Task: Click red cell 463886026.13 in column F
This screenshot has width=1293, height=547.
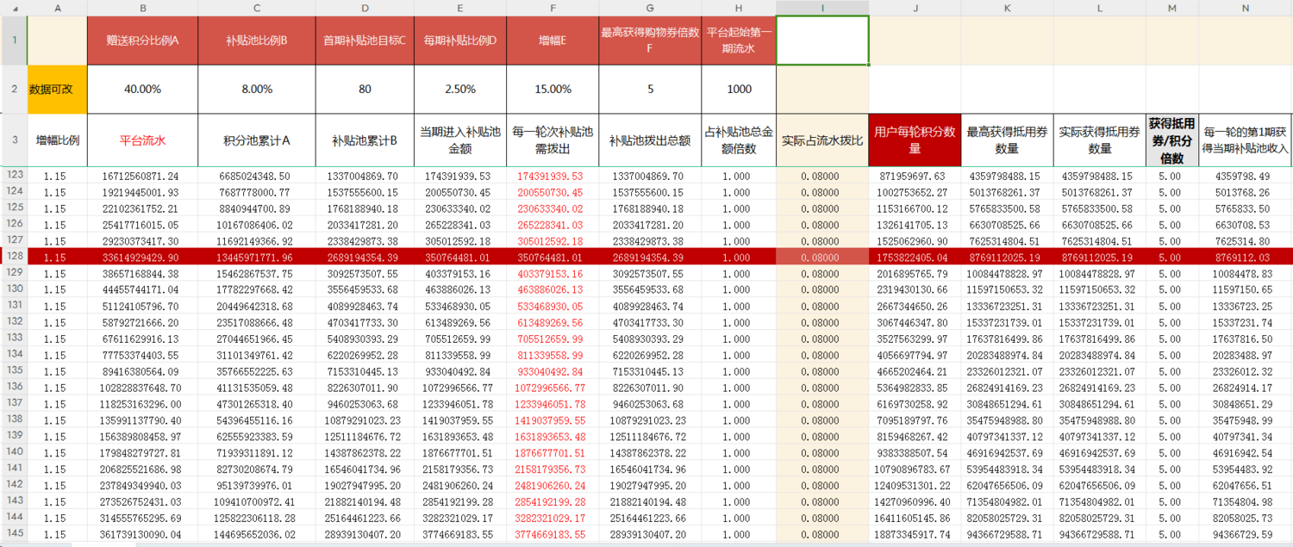Action: 553,289
